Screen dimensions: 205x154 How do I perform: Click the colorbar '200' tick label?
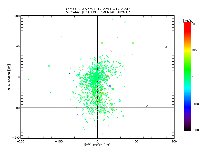click(x=194, y=24)
